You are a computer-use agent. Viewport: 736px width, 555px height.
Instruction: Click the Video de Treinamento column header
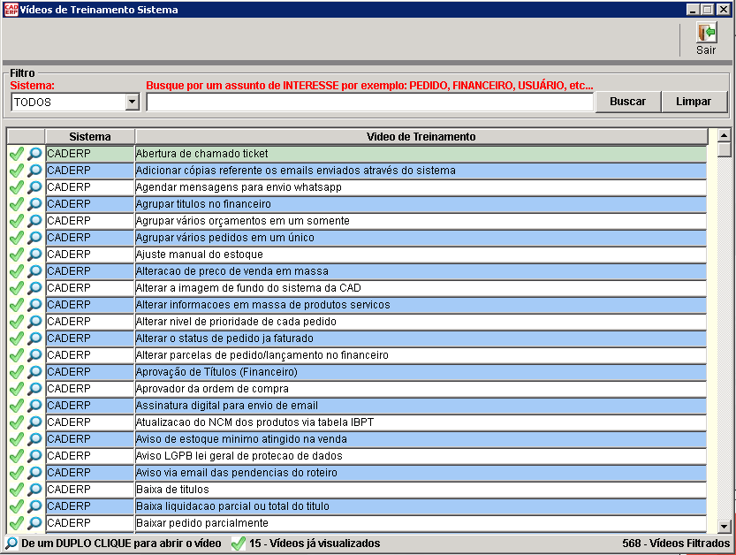pyautogui.click(x=421, y=137)
